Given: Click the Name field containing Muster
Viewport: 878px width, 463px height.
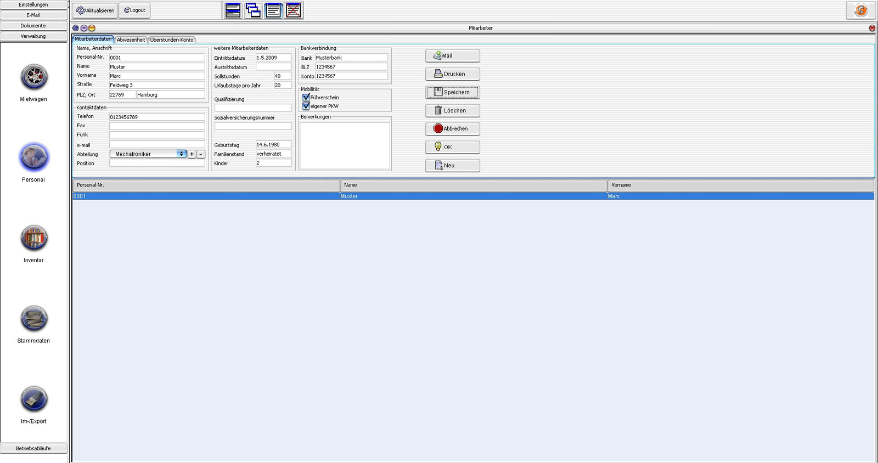Looking at the screenshot, I should tap(157, 66).
